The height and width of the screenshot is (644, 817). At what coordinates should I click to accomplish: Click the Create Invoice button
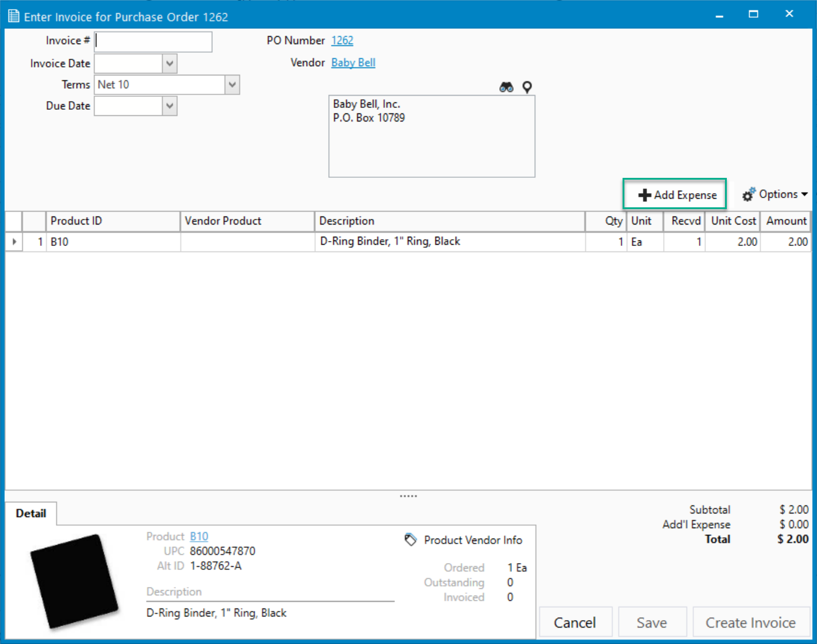[750, 623]
